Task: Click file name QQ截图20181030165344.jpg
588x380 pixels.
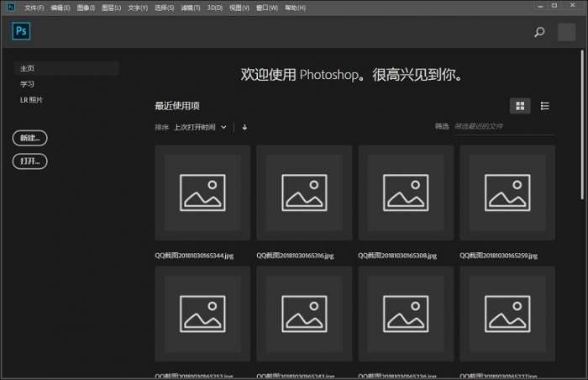Action: coord(194,256)
